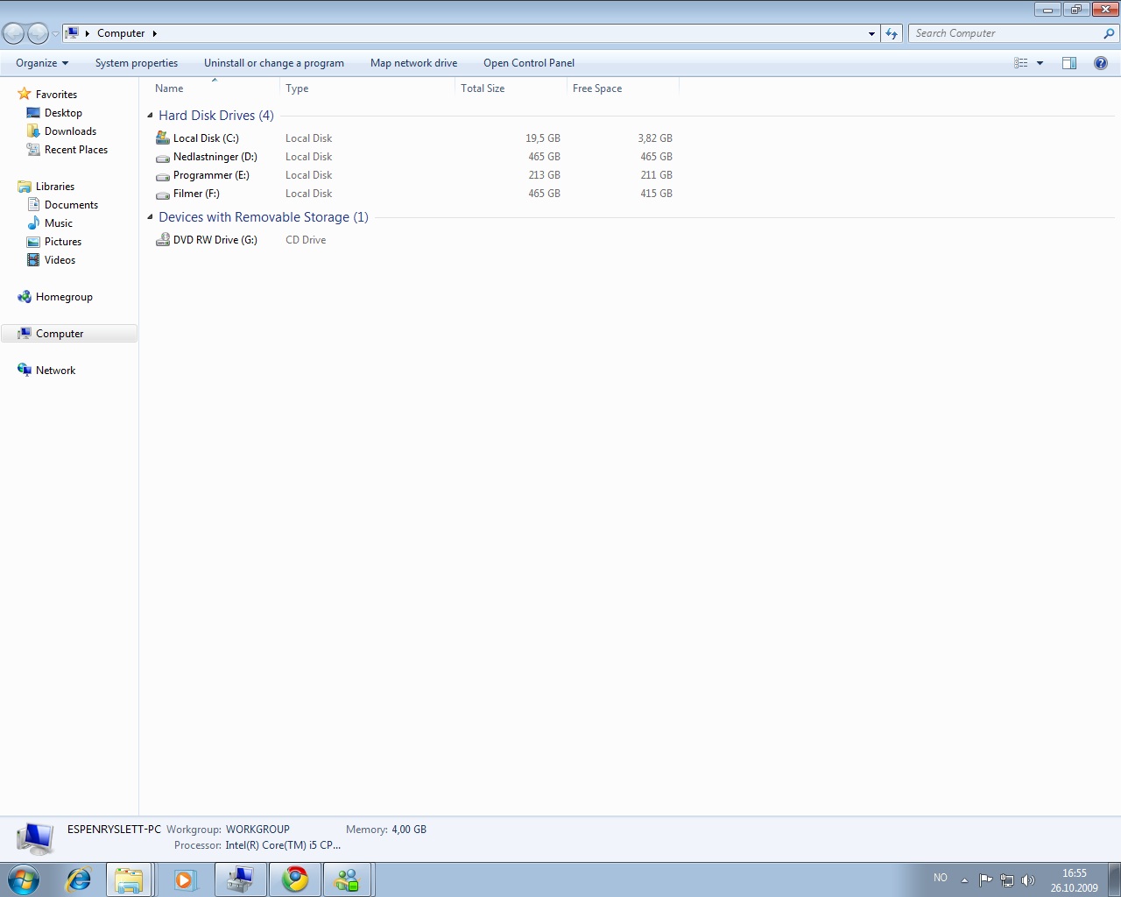Viewport: 1121px width, 897px height.
Task: Select the Nedlastninger (D:) drive icon
Action: coord(163,157)
